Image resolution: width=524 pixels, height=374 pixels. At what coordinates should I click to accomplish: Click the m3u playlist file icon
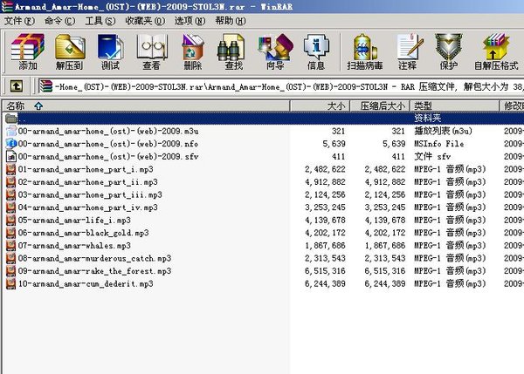tap(11, 131)
